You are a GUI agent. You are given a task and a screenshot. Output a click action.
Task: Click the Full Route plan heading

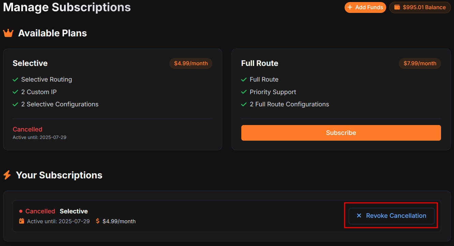pyautogui.click(x=260, y=63)
